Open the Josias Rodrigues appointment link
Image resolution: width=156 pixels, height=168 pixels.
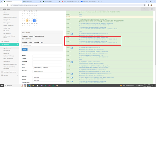[x=91, y=56]
